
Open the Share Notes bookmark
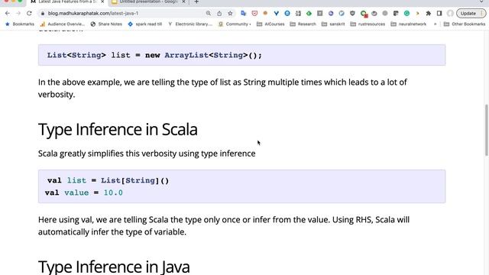click(107, 24)
